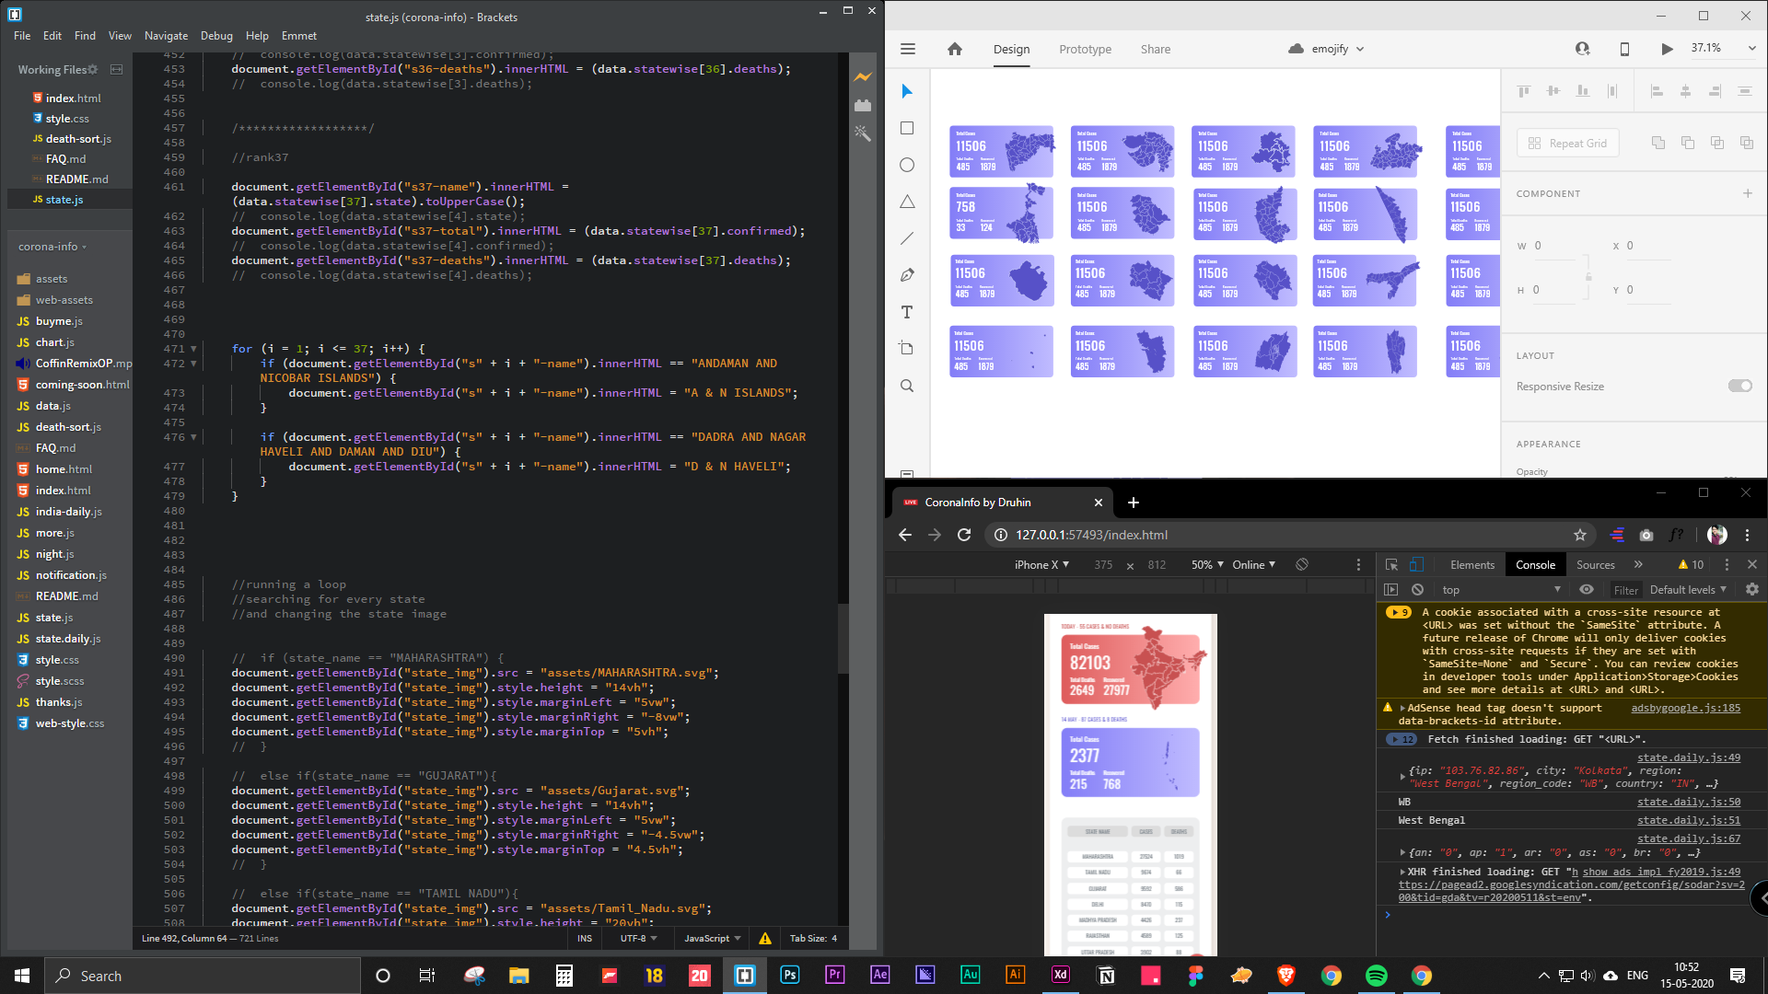The width and height of the screenshot is (1768, 994).
Task: Open the XD hamburger menu
Action: 908,49
